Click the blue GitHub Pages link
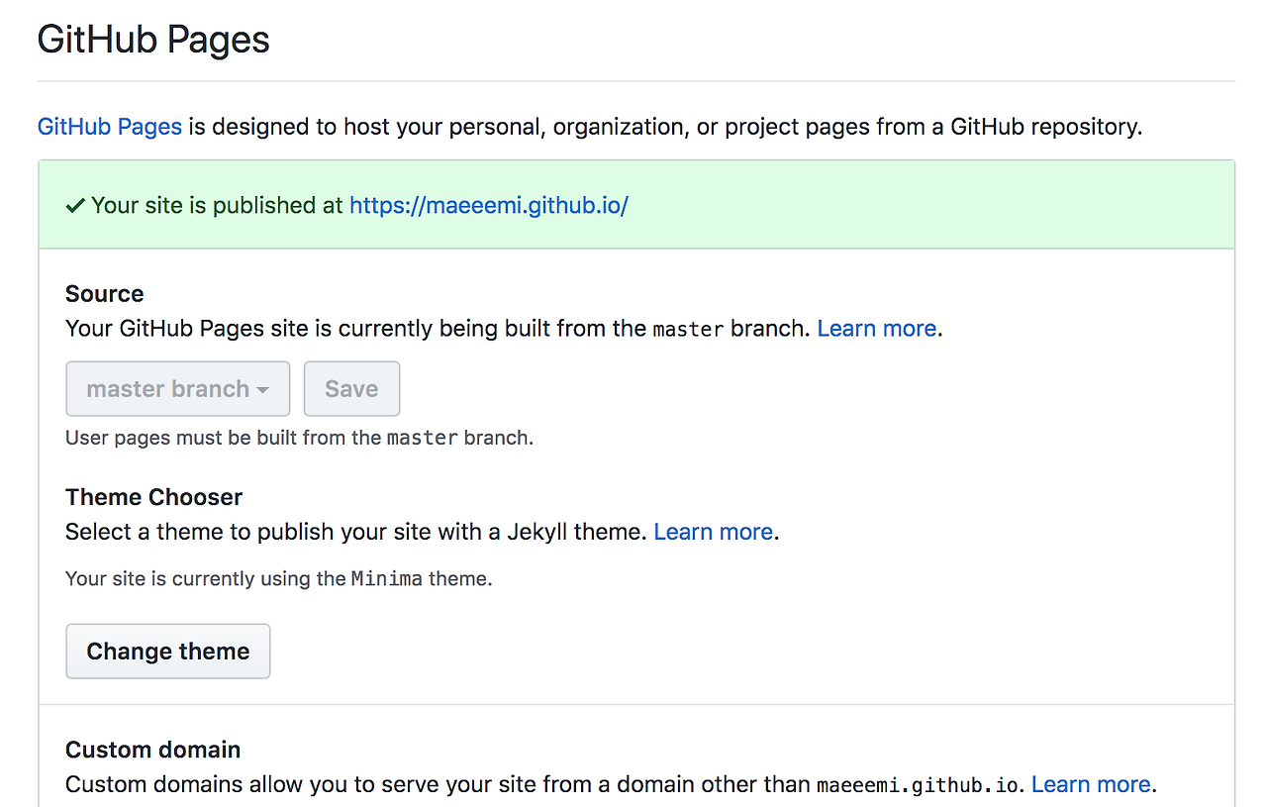 click(x=109, y=127)
